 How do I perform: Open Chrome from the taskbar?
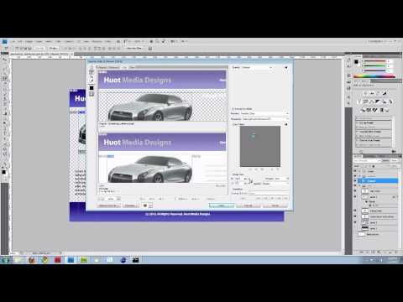(x=44, y=260)
